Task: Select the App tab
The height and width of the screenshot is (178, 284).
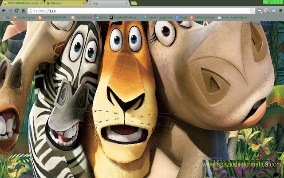Action: [108, 3]
